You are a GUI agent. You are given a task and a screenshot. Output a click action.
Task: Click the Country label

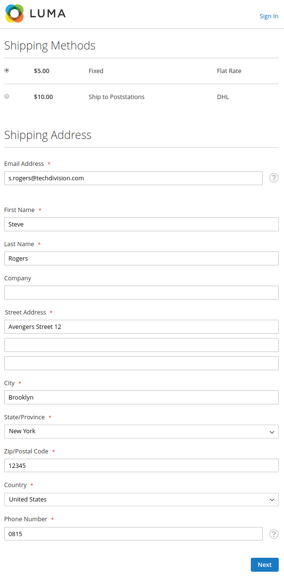click(x=15, y=485)
